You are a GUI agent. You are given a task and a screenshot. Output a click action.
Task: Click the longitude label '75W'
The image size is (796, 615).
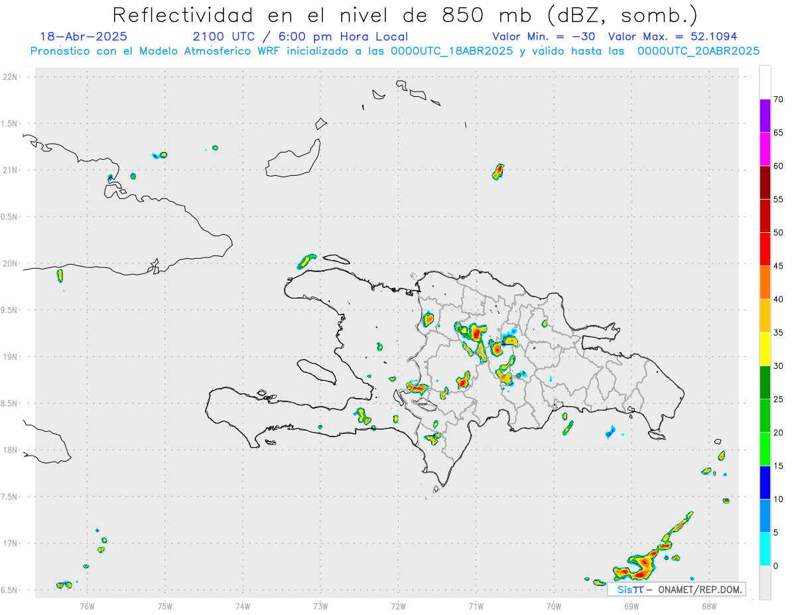point(165,606)
